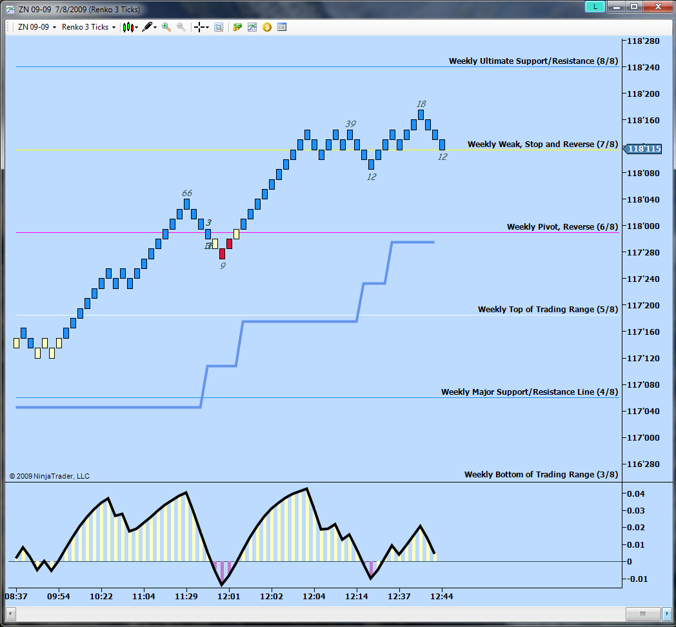
Task: Maximize the chart window
Action: [634, 6]
